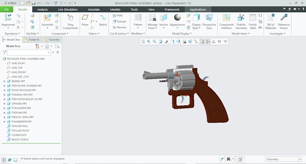Click the Undo arrow icon
306x164 pixels.
tap(39, 3)
